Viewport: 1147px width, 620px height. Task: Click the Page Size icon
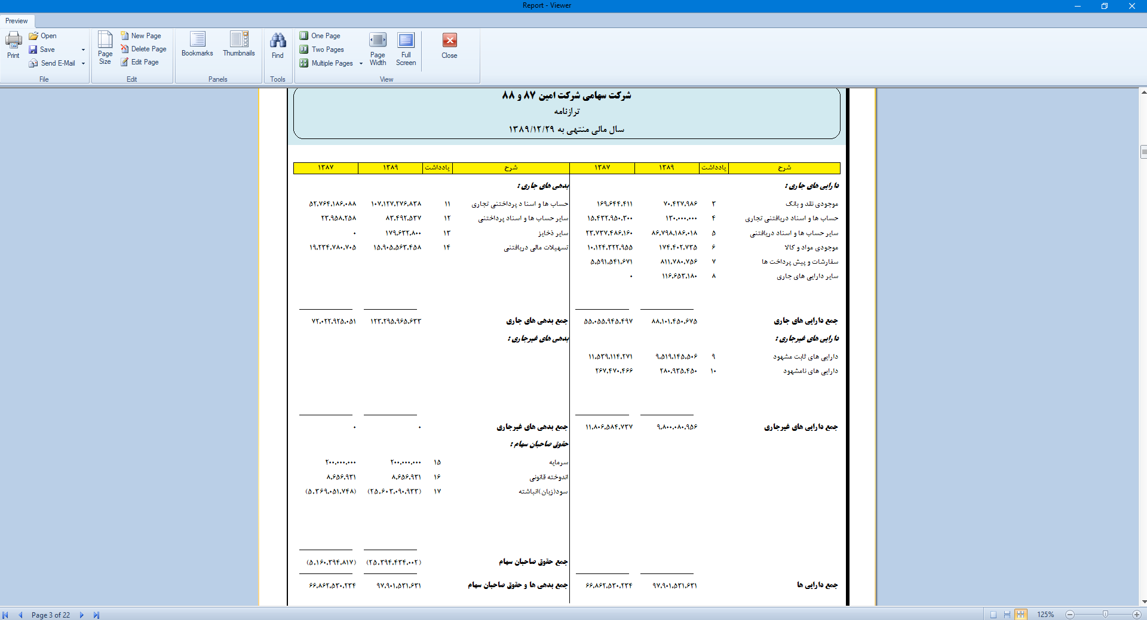(105, 47)
